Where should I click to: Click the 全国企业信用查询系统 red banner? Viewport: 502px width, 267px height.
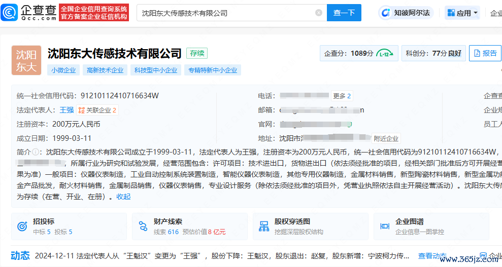pyautogui.click(x=94, y=13)
